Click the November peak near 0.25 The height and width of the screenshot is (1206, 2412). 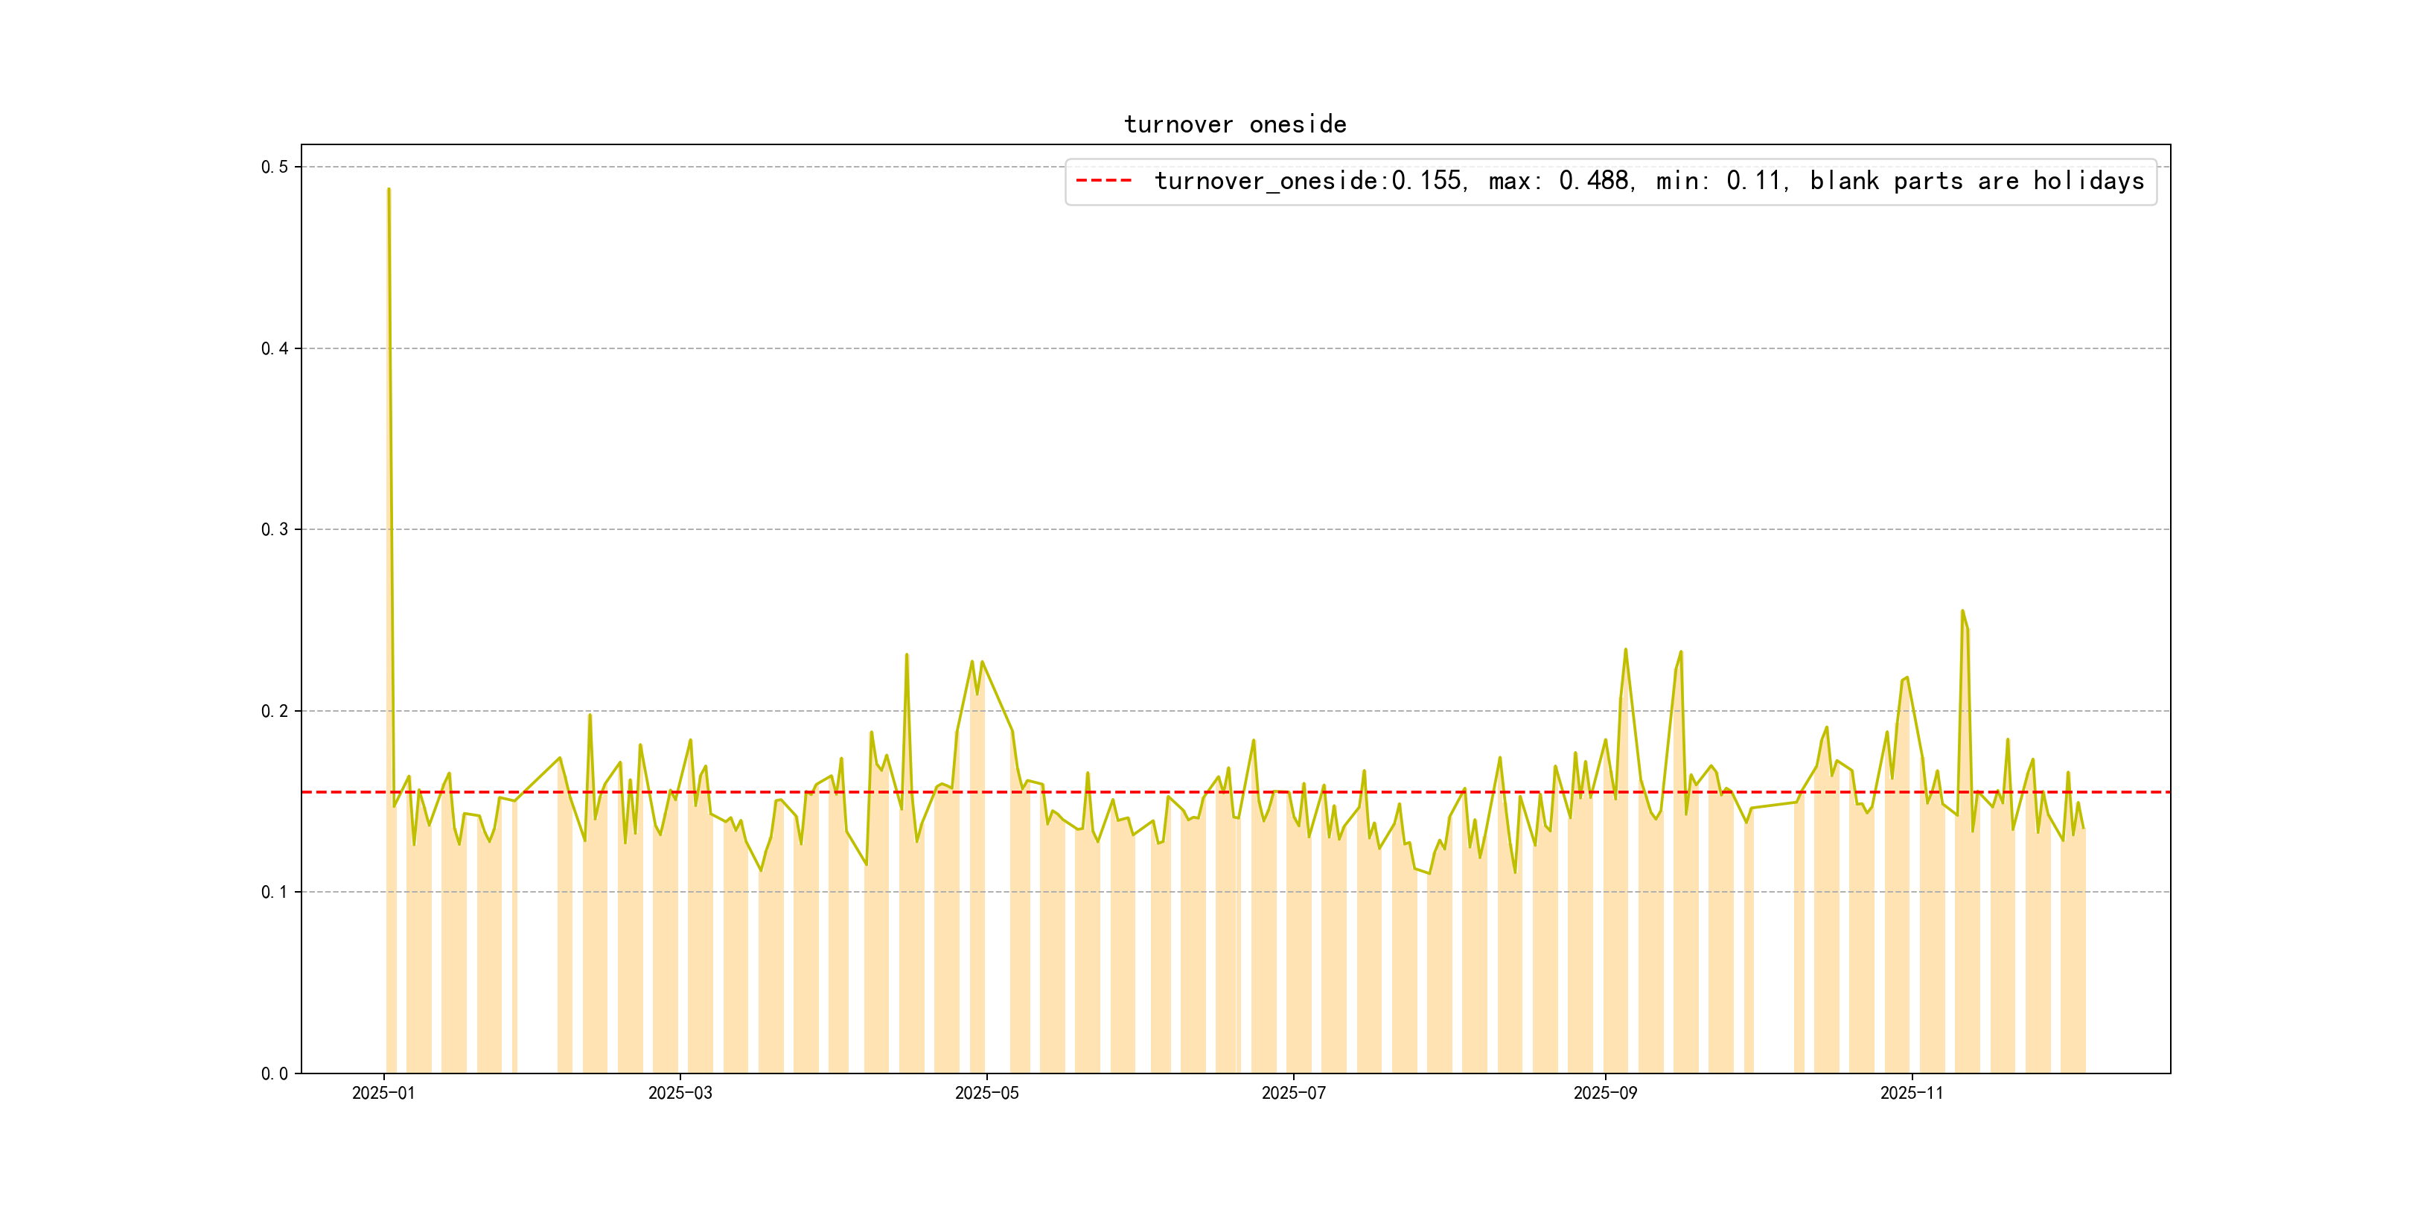pyautogui.click(x=1962, y=611)
